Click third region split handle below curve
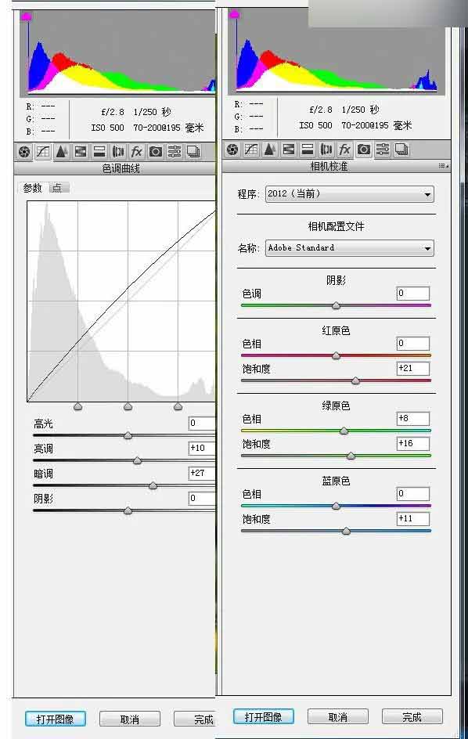The width and height of the screenshot is (468, 739). coord(178,407)
